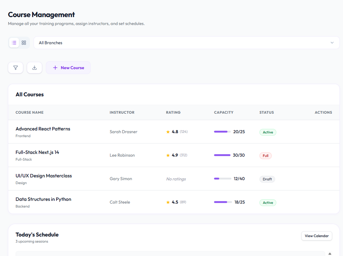
Task: Expand branches list via chevron arrow
Action: point(332,43)
